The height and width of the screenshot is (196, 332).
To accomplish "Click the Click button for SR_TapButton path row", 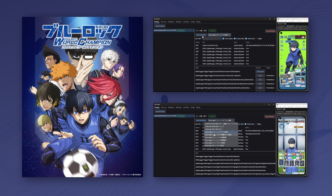I will 260,75.
